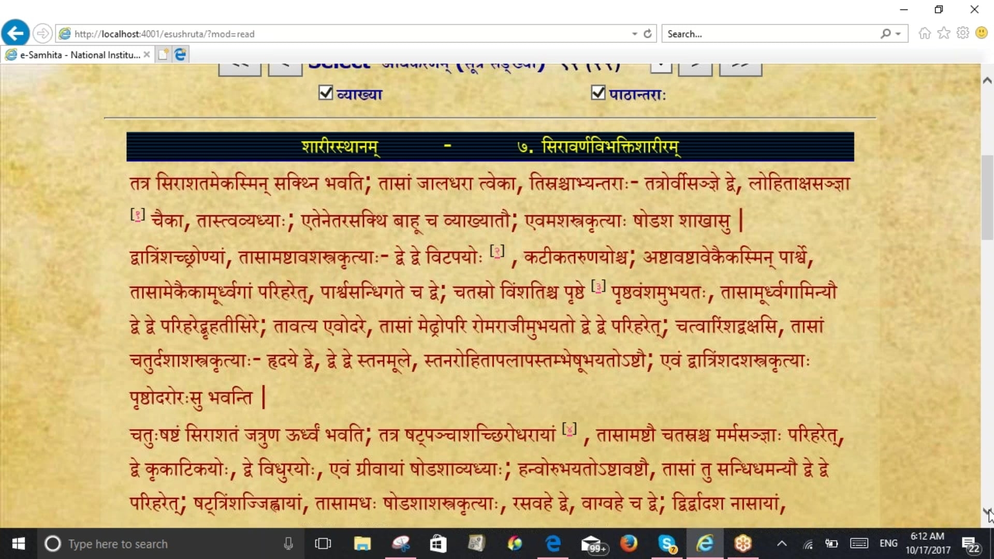994x559 pixels.
Task: Open Favorites star icon
Action: tap(944, 33)
